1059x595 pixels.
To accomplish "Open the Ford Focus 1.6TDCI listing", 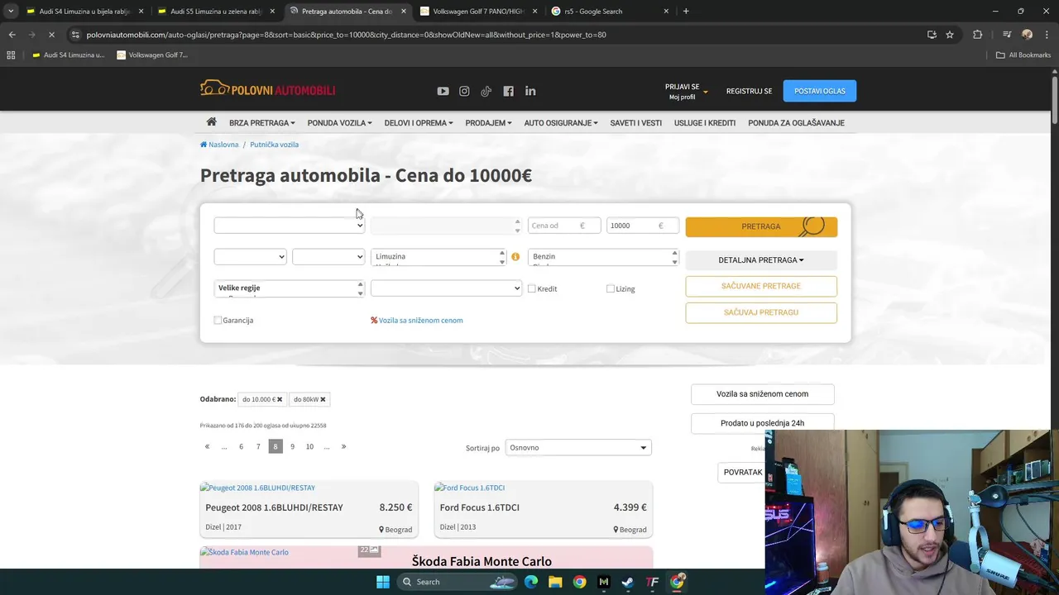I will click(x=544, y=509).
